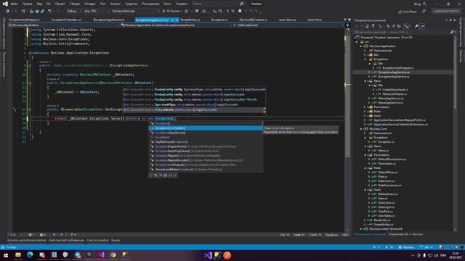Click the new project toolbar icon
Image resolution: width=465 pixels, height=261 pixels.
pos(23,12)
